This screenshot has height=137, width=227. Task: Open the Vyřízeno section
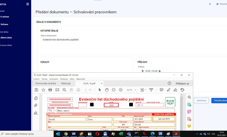4,24
